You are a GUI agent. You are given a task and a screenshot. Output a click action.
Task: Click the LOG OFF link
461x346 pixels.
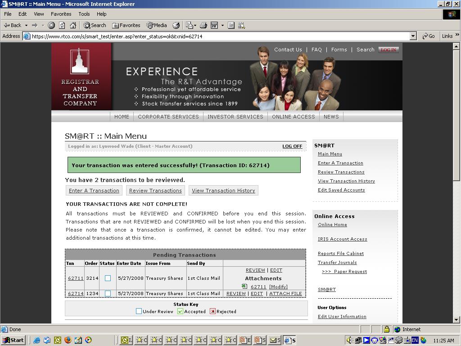tap(292, 146)
